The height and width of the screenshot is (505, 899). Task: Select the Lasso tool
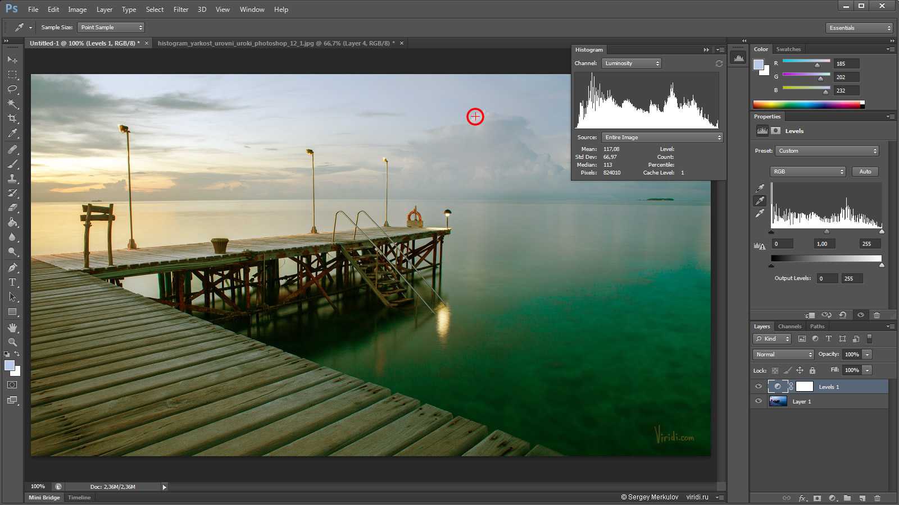tap(12, 89)
